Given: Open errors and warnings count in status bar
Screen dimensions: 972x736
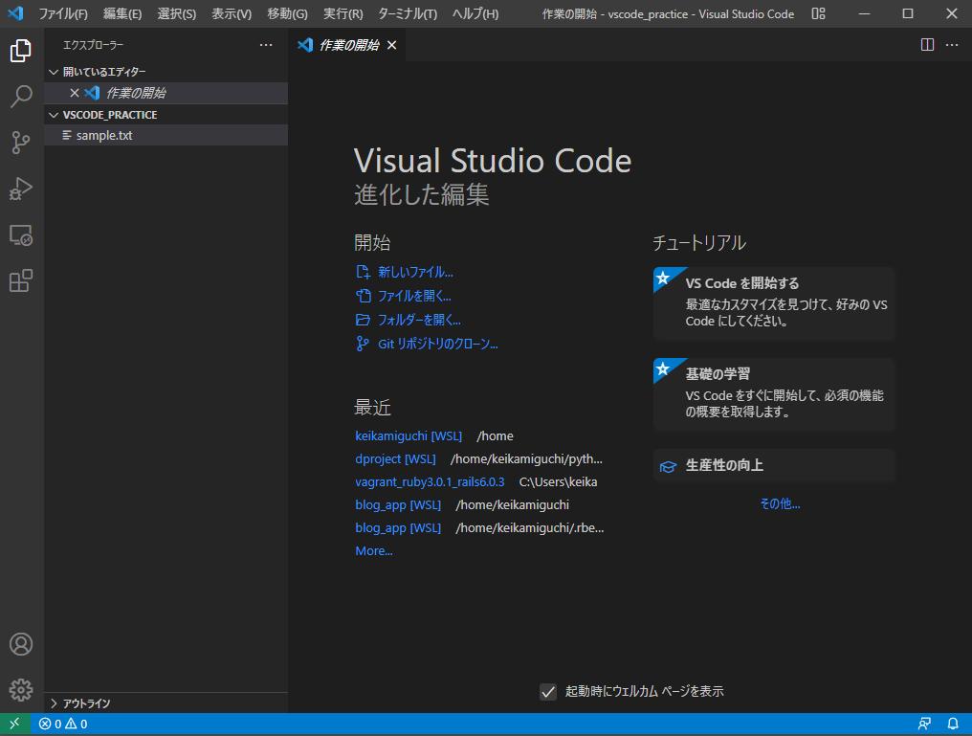Looking at the screenshot, I should pyautogui.click(x=62, y=724).
